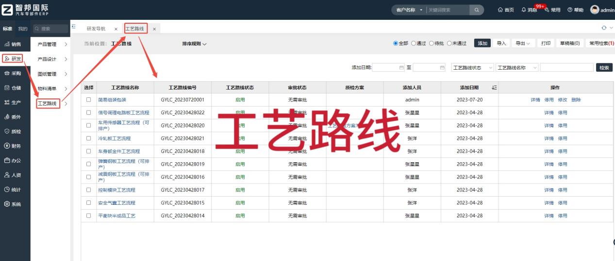Select the 通过 radio button
This screenshot has height=261, width=615.
point(414,43)
